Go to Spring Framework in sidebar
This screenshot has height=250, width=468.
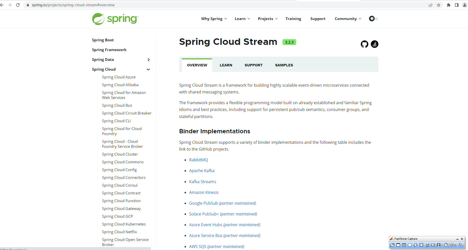109,50
